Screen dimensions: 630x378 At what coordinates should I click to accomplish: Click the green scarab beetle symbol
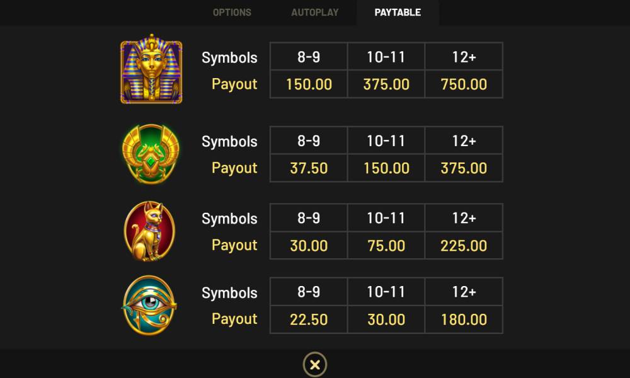(x=151, y=154)
